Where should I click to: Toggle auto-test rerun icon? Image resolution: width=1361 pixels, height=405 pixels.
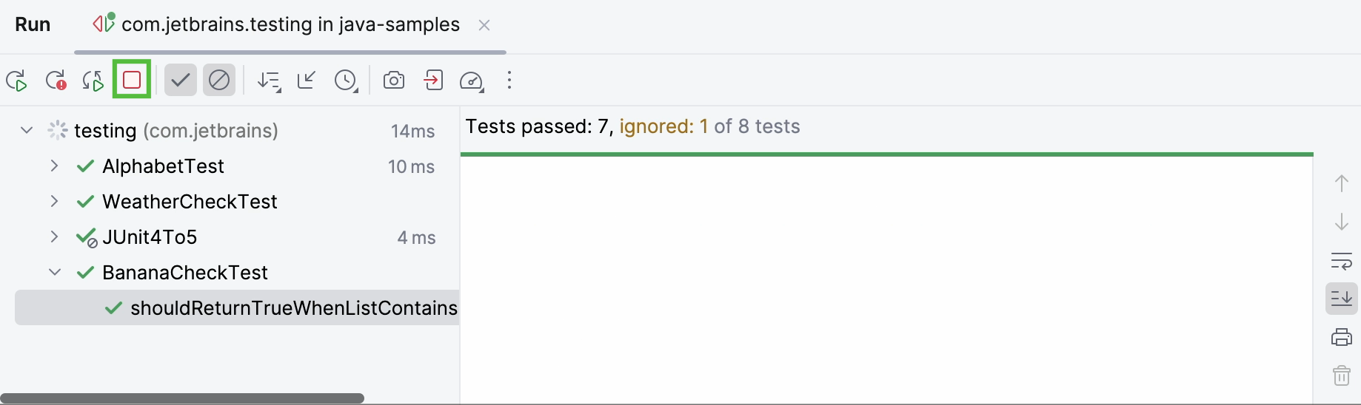(93, 81)
